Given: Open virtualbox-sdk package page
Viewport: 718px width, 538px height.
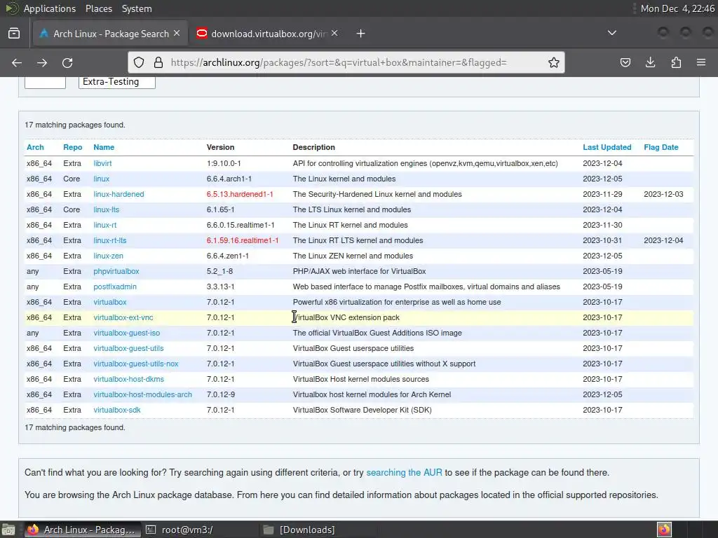Looking at the screenshot, I should point(117,410).
